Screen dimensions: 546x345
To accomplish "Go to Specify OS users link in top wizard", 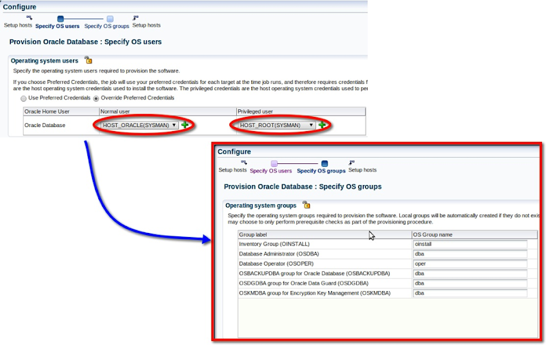I will tap(57, 26).
